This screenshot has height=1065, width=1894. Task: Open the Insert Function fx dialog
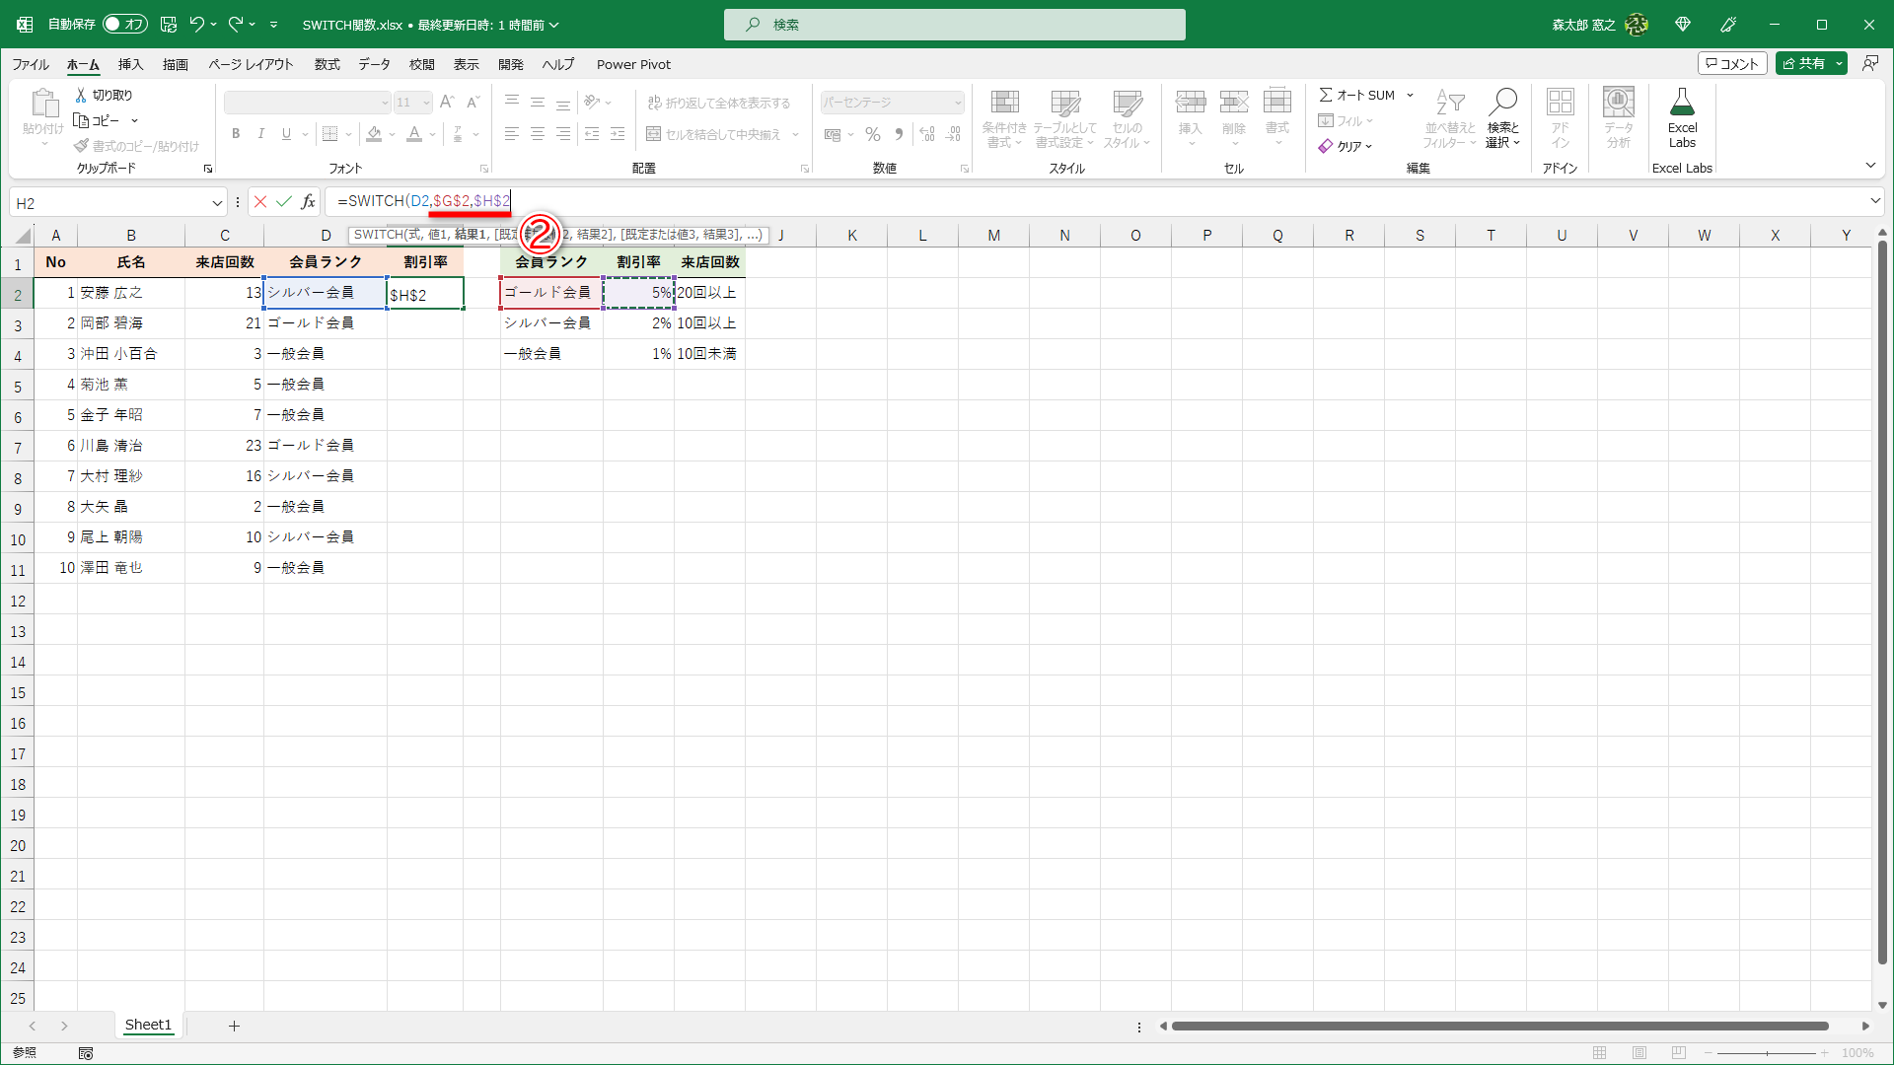click(x=308, y=202)
